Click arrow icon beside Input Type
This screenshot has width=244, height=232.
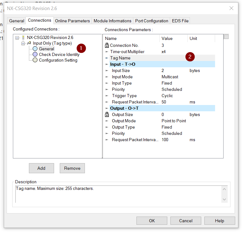point(107,83)
